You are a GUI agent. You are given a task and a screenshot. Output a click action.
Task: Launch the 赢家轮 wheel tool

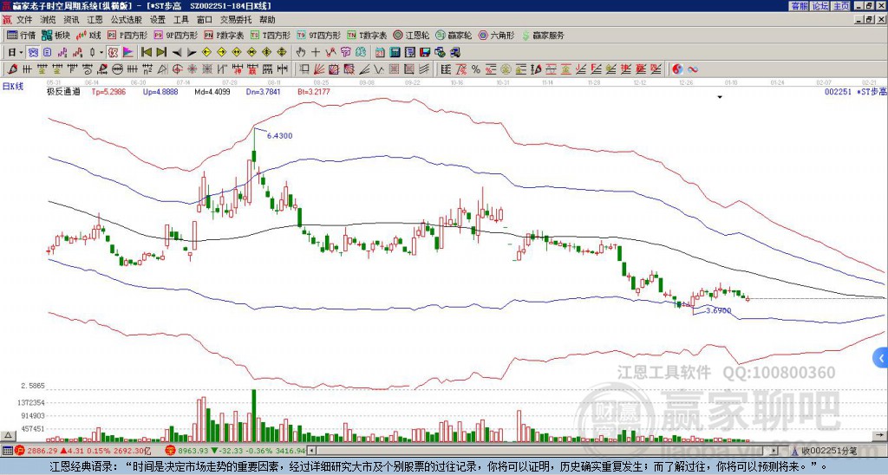454,35
